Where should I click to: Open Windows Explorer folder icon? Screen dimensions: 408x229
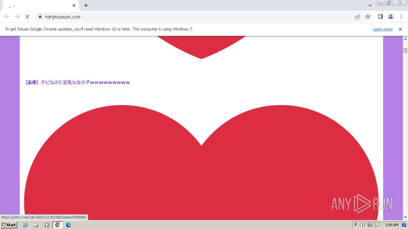[x=36, y=225]
